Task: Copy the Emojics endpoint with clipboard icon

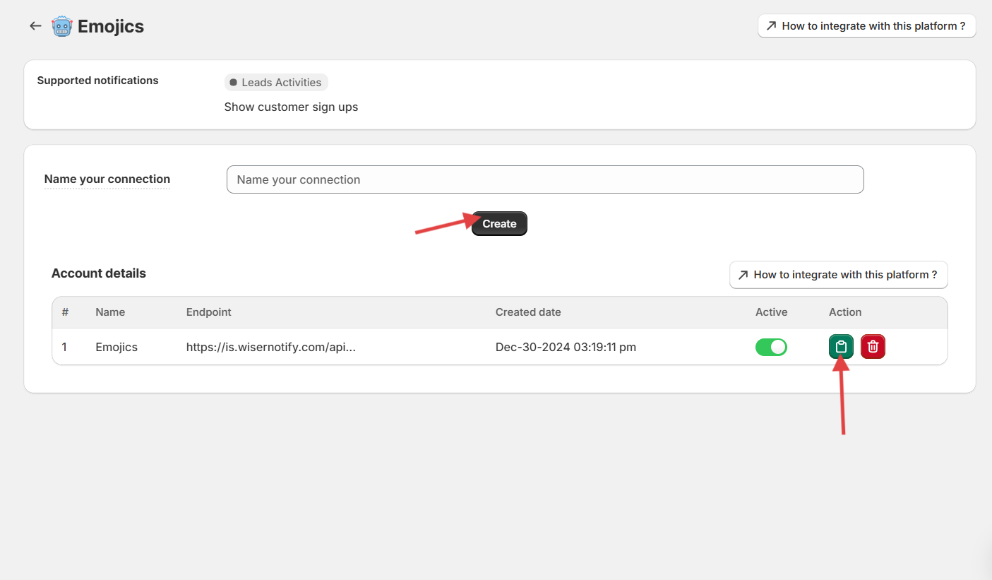Action: click(x=841, y=347)
